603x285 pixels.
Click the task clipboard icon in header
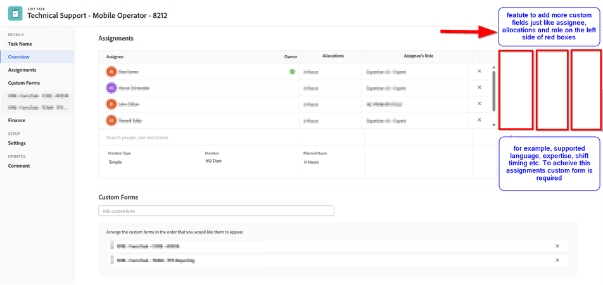coord(15,13)
